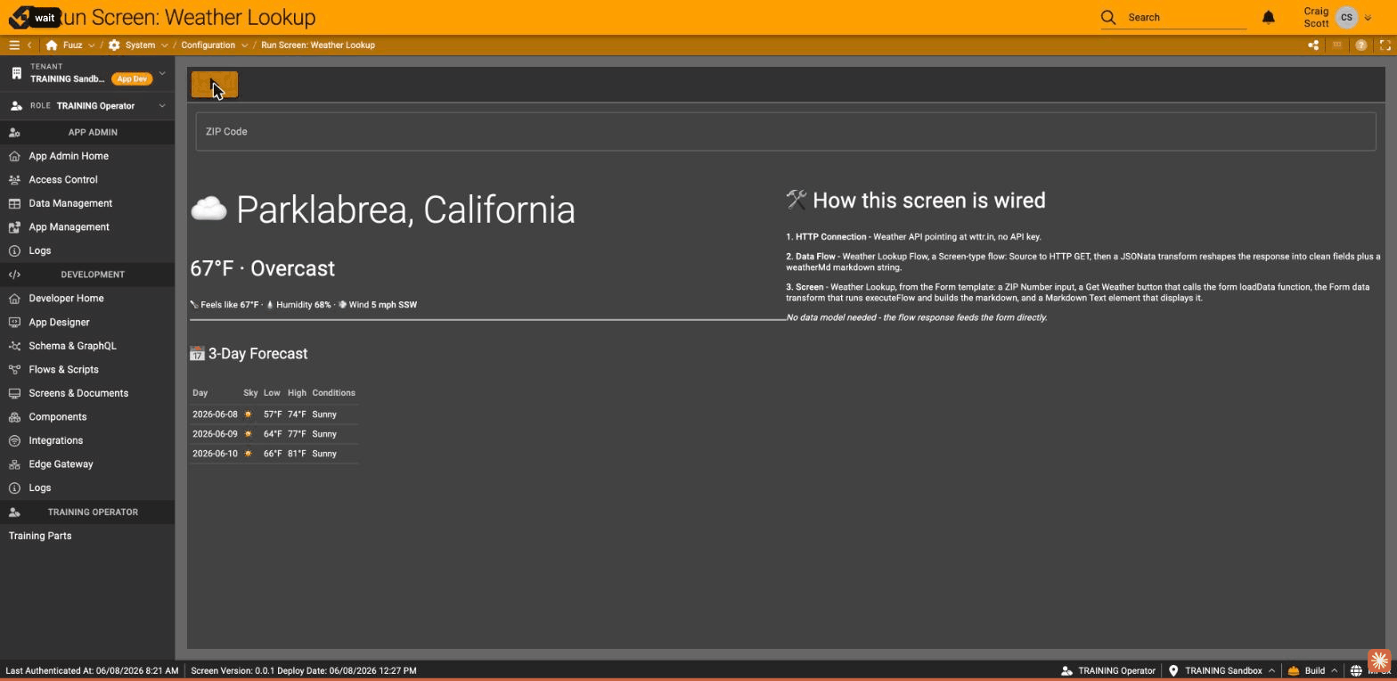Click the App Admin Home house icon

tap(14, 156)
